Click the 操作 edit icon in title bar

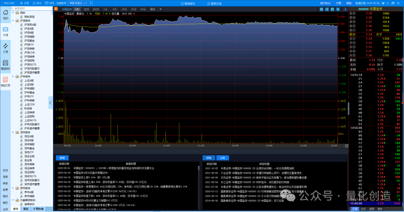tap(34, 3)
